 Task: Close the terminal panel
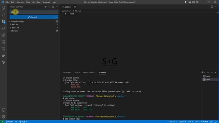(215, 72)
